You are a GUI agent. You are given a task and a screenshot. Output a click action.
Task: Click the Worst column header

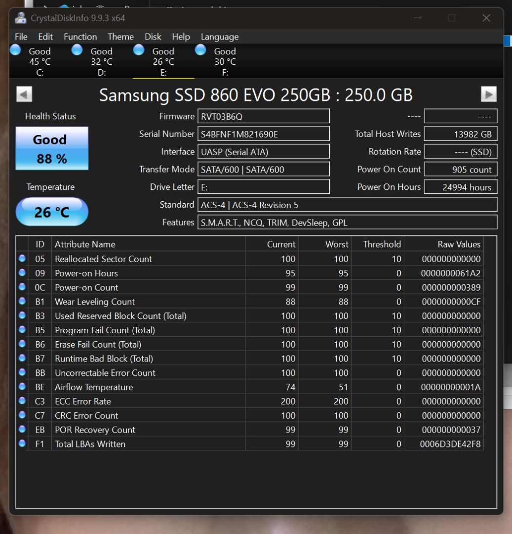325,244
